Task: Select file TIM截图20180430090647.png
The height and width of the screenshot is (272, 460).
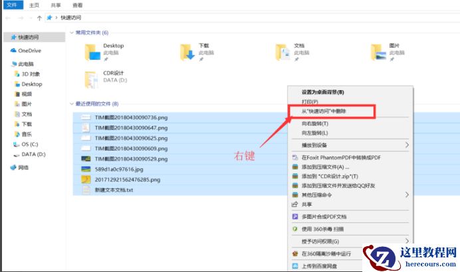Action: [x=131, y=128]
